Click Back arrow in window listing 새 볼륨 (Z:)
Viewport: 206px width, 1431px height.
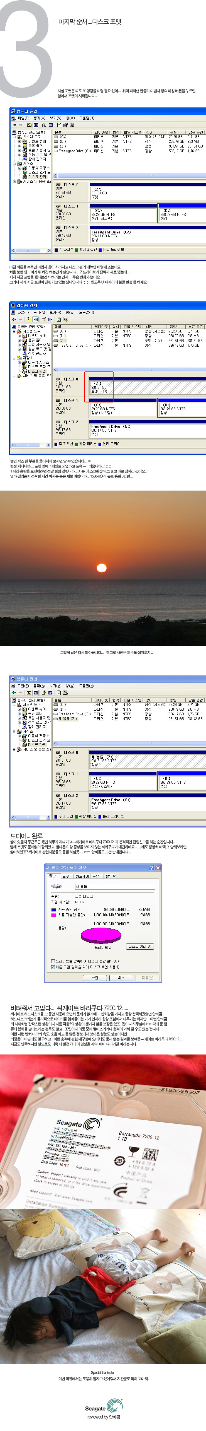(14, 693)
